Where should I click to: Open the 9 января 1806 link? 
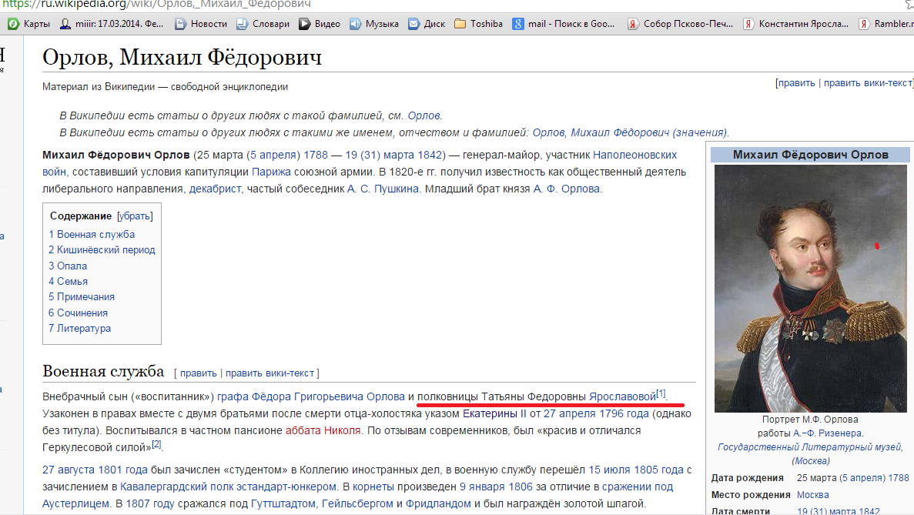496,487
